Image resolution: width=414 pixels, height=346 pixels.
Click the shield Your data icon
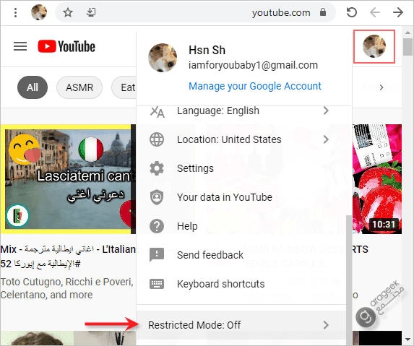click(157, 197)
